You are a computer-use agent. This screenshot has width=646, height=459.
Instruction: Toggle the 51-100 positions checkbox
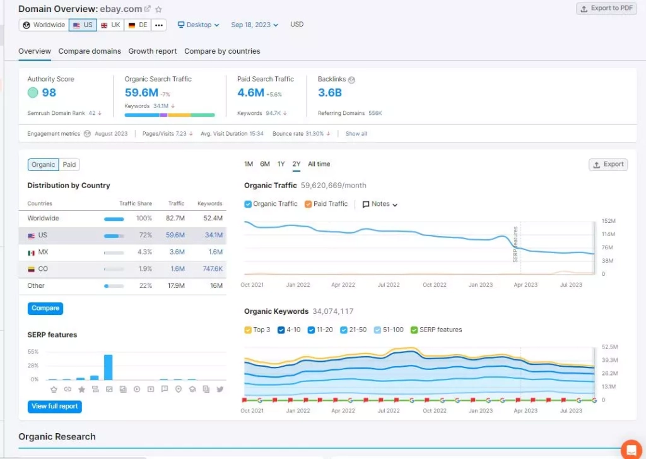pos(377,330)
